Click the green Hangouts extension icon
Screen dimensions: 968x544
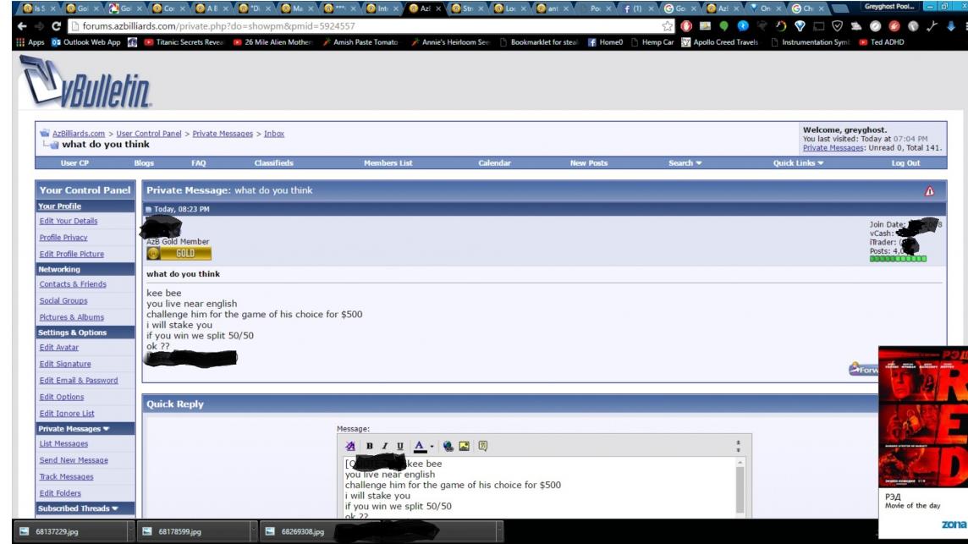(723, 26)
